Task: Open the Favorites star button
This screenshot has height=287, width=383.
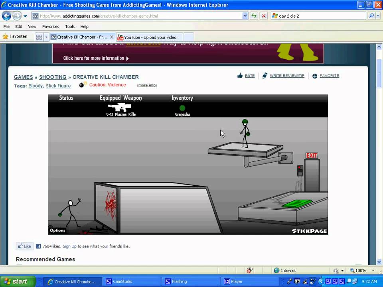Action: pos(15,37)
